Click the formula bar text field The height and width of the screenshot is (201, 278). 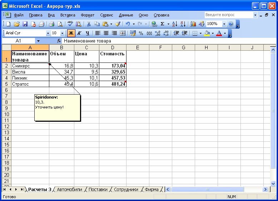168,41
